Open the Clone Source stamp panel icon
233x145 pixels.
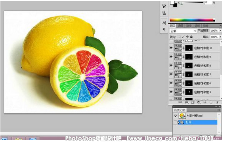pyautogui.click(x=164, y=13)
